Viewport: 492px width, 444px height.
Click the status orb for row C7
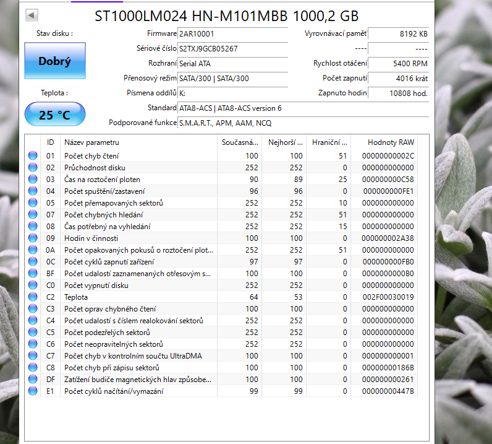tap(33, 355)
